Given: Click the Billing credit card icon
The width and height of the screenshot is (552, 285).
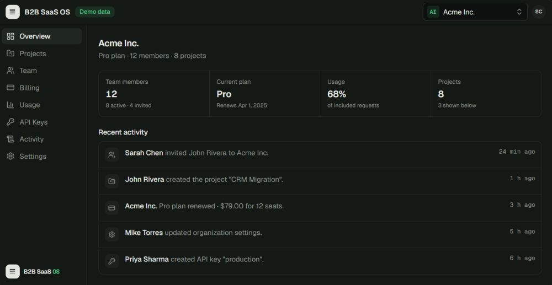Looking at the screenshot, I should tap(10, 88).
